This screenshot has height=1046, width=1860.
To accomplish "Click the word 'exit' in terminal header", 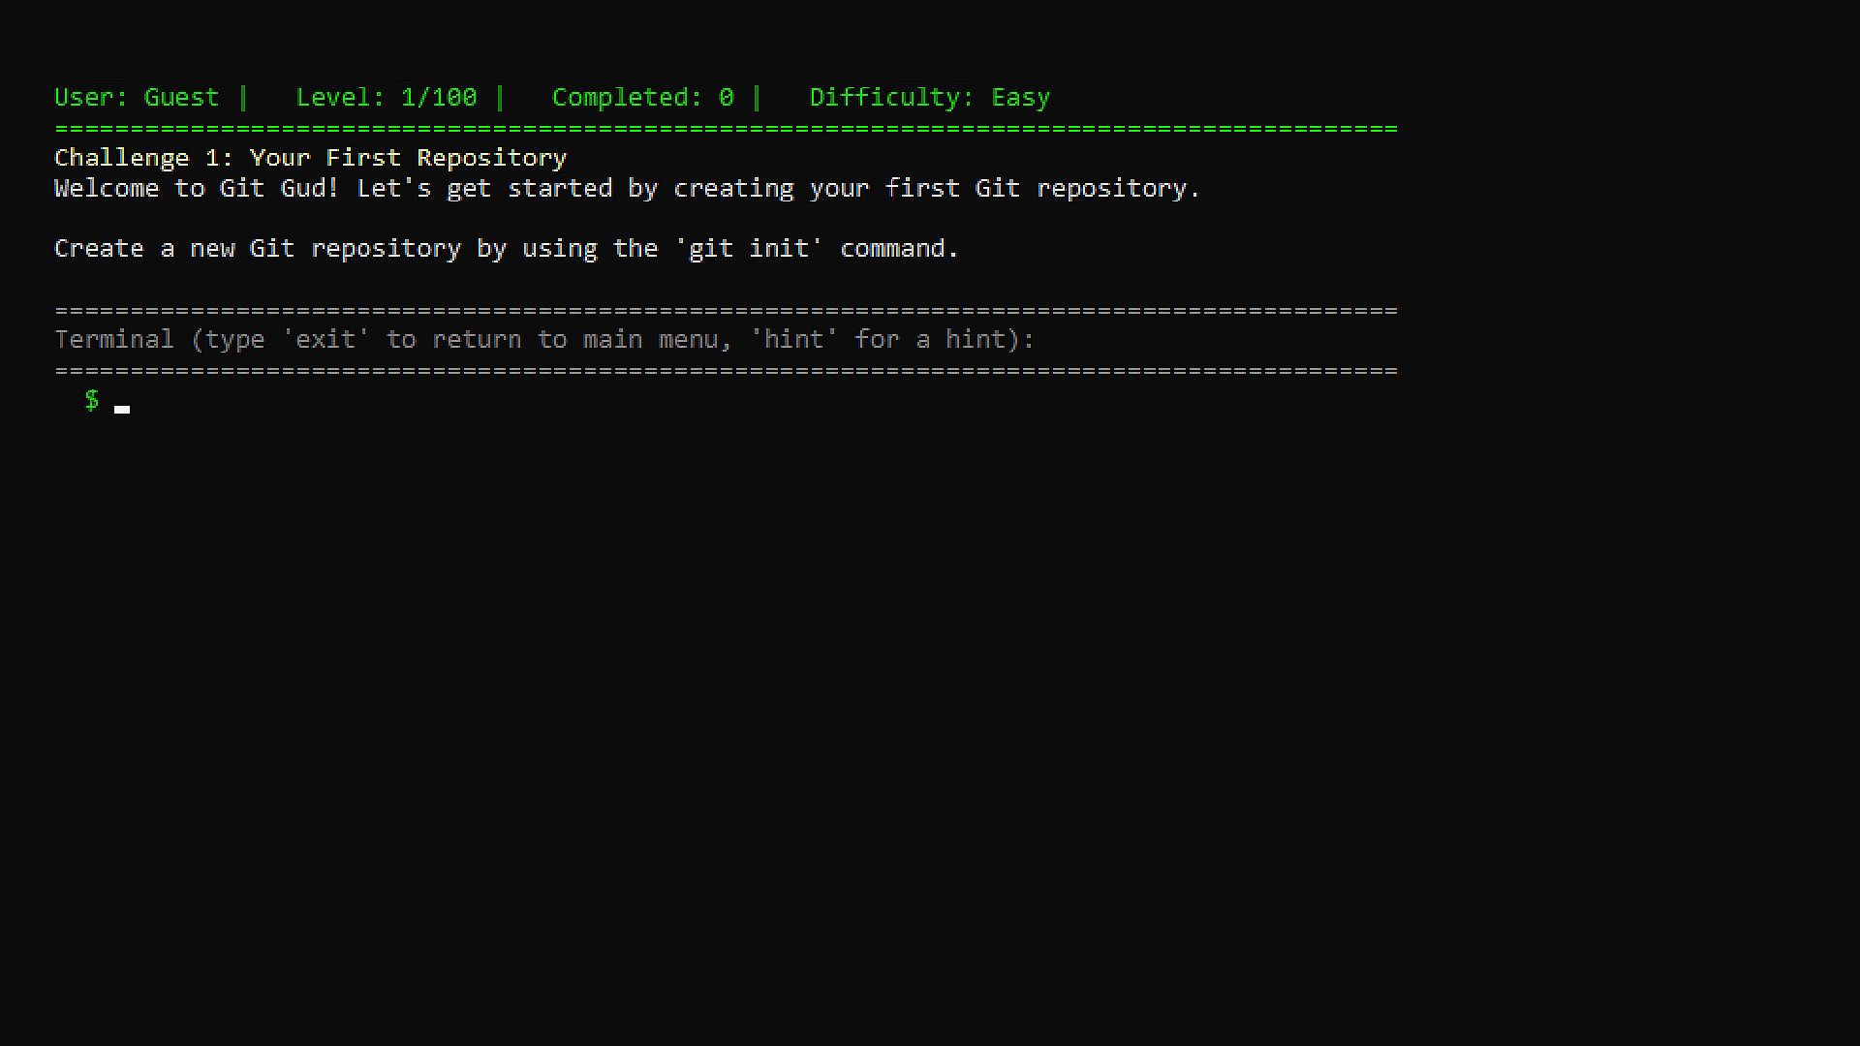I will 325,340.
